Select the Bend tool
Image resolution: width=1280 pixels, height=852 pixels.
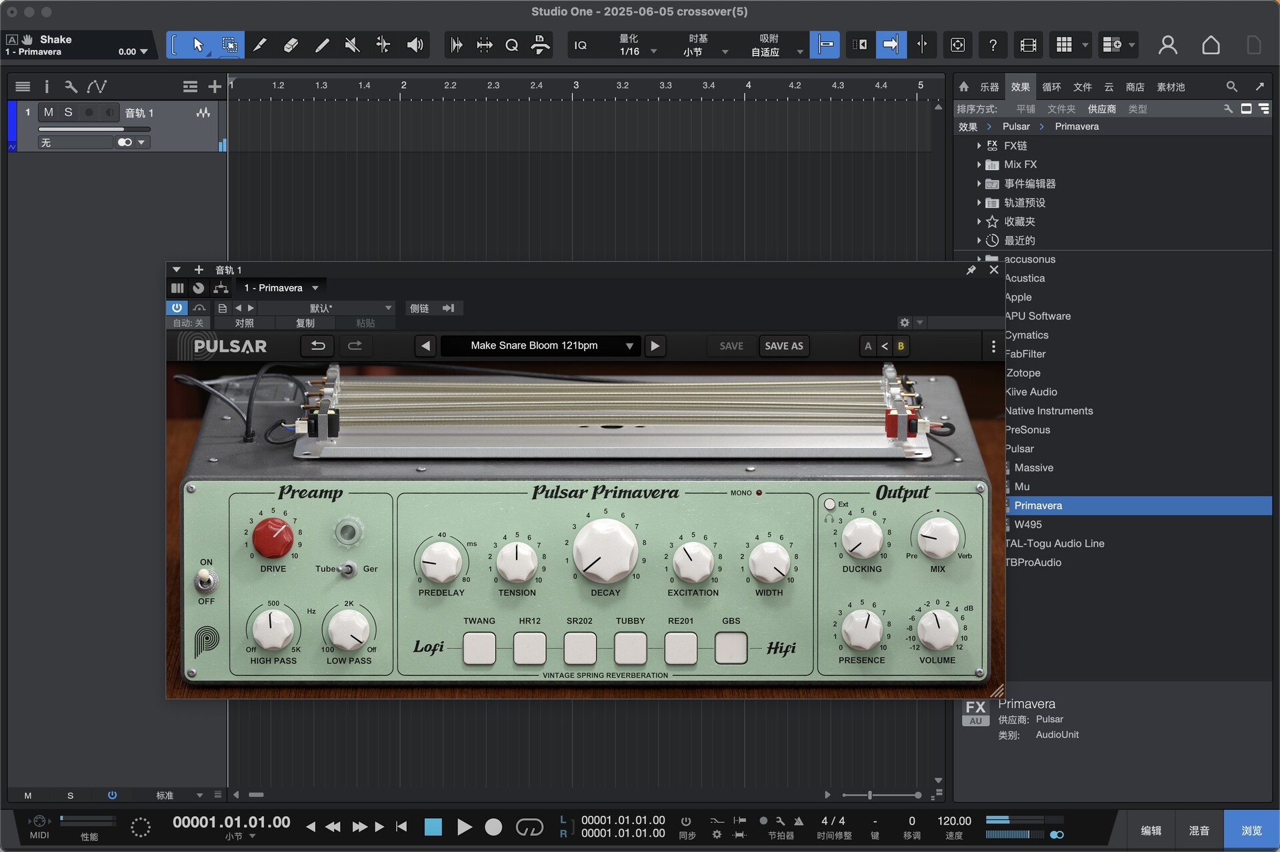click(383, 45)
